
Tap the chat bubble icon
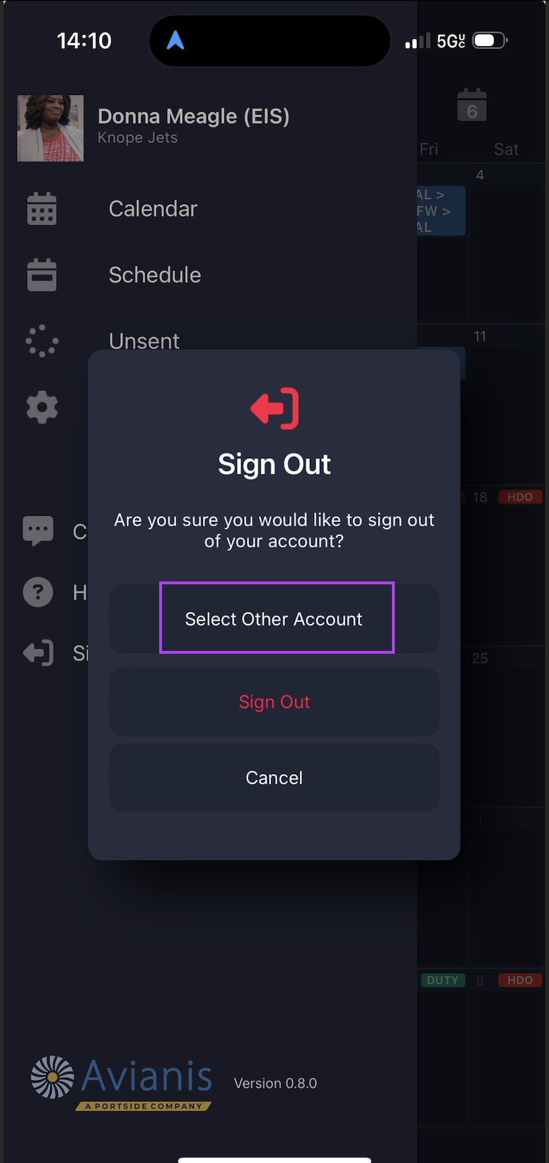tap(38, 530)
